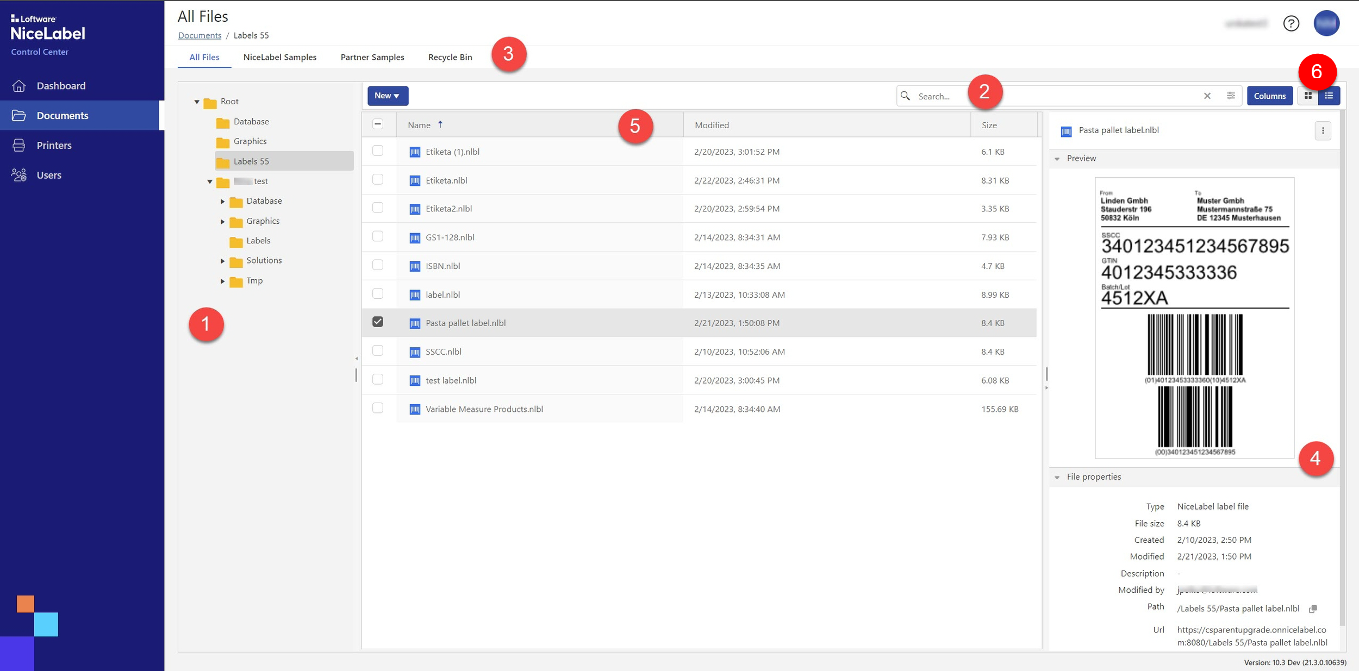Expand the Solutions folder
1359x671 pixels.
click(222, 261)
